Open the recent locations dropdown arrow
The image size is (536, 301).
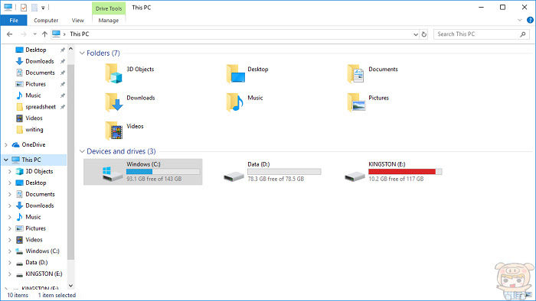pyautogui.click(x=35, y=34)
